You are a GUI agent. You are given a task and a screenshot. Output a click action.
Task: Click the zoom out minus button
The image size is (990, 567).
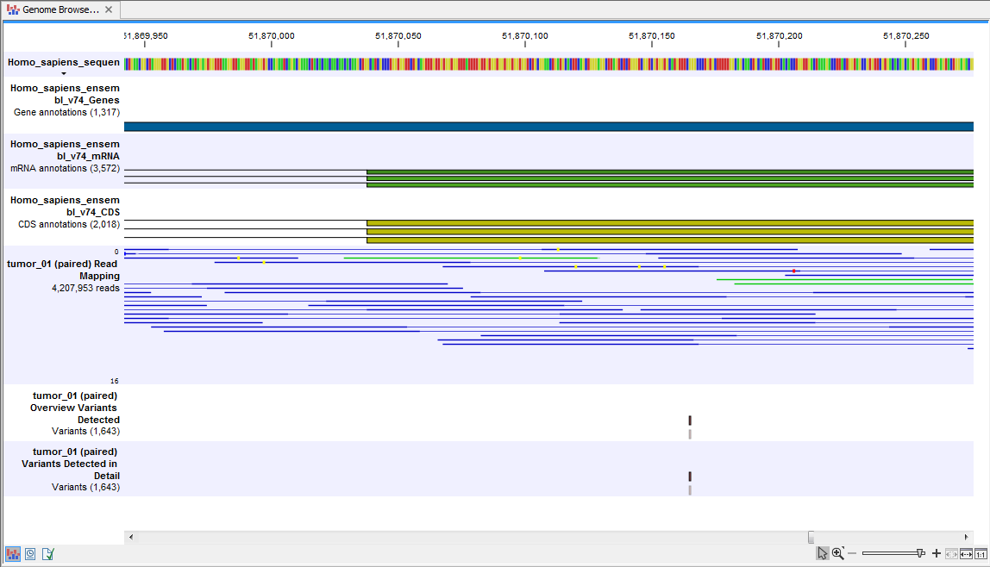coord(852,552)
